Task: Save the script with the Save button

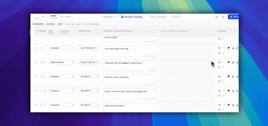Action: [x=233, y=17]
